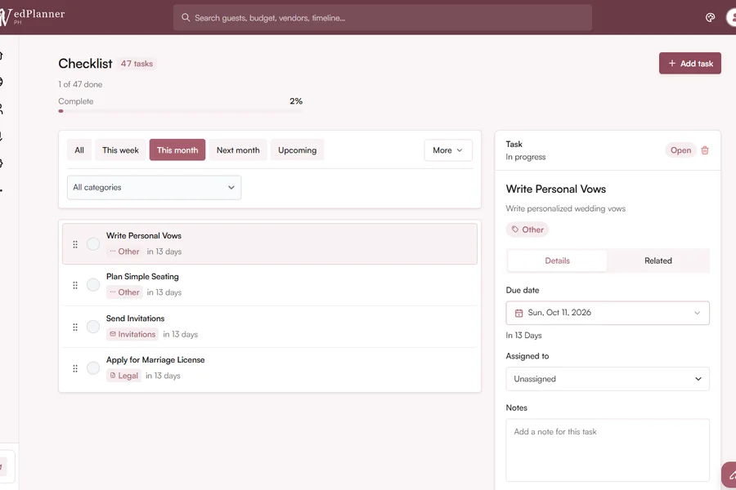The image size is (736, 490).
Task: Select the Send Invitations task title
Action: coord(135,318)
